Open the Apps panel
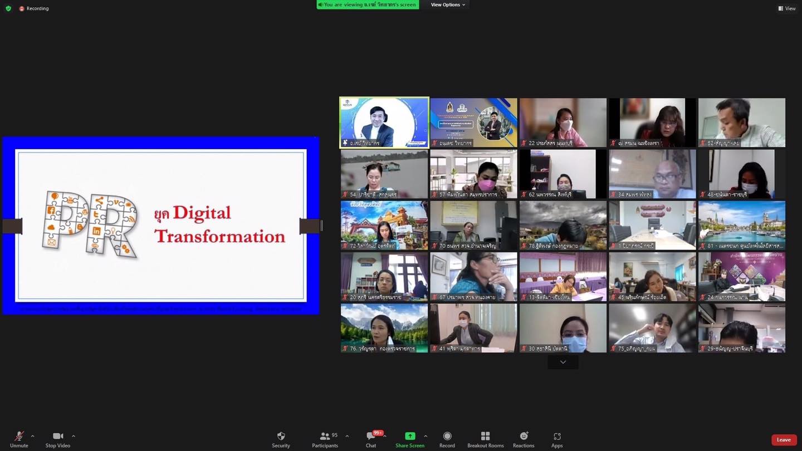The image size is (802, 451). click(x=557, y=439)
